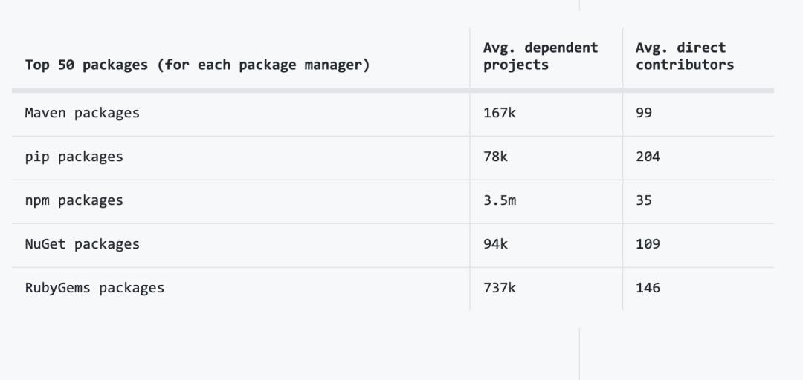Select the 'Maven packages' row label
Image resolution: width=803 pixels, height=380 pixels.
coord(82,113)
